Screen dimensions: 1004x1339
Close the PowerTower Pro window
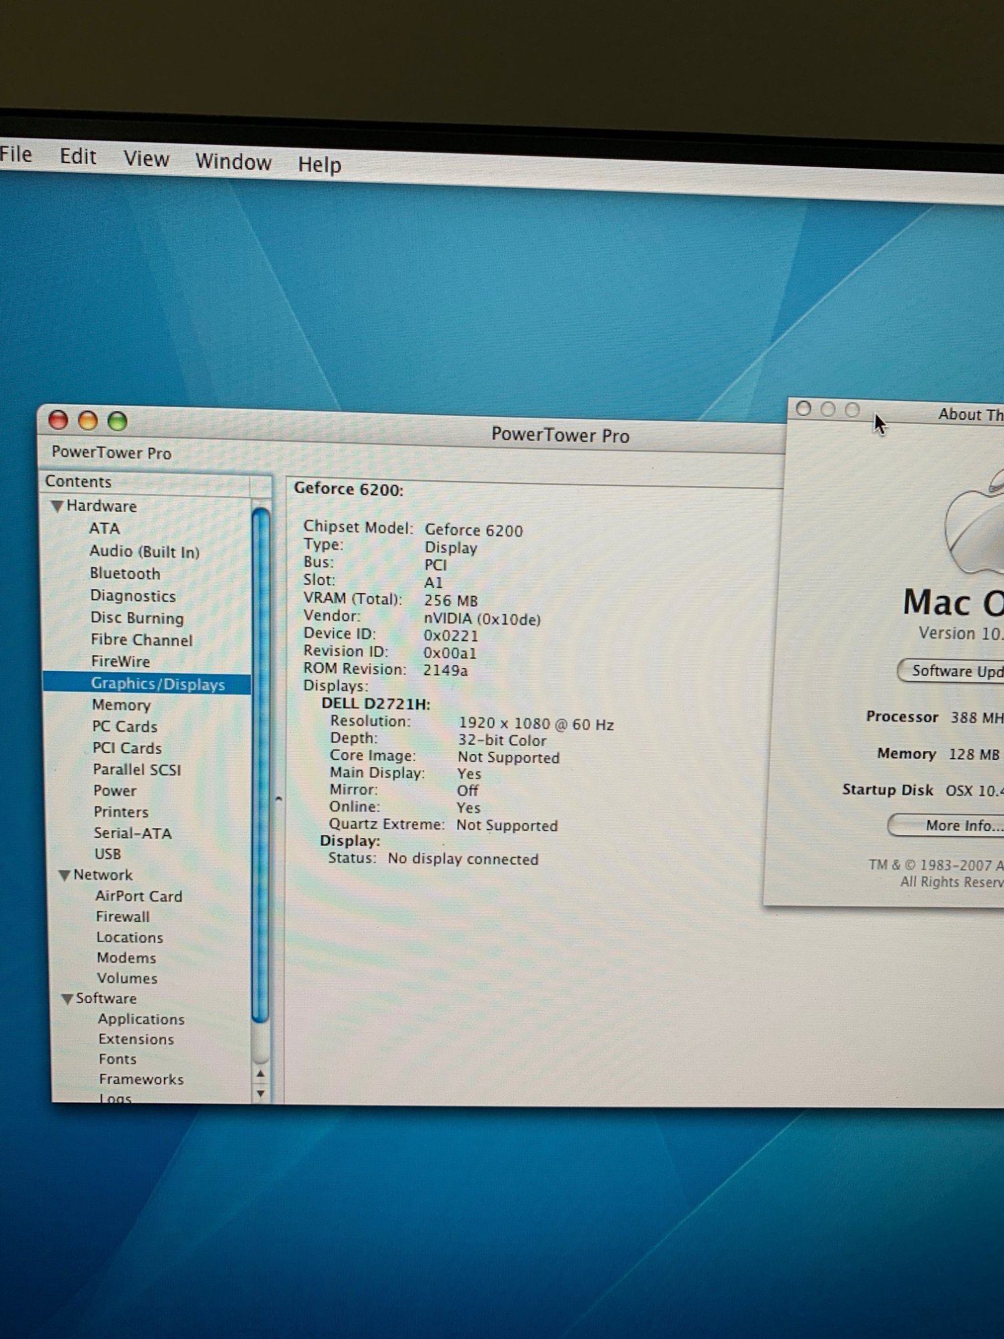pos(59,420)
